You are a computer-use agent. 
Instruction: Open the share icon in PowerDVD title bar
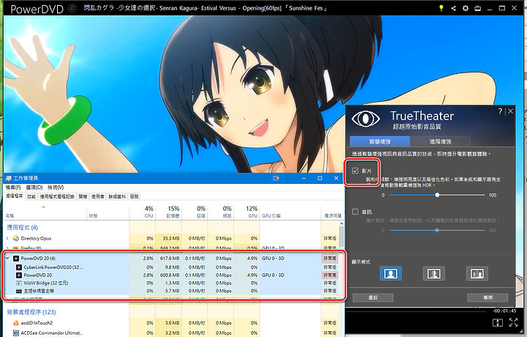(453, 8)
